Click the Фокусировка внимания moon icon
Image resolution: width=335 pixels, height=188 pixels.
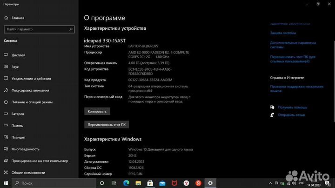click(x=6, y=90)
